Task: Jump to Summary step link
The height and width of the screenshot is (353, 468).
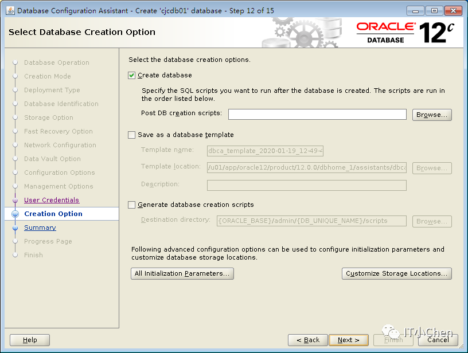Action: point(40,228)
